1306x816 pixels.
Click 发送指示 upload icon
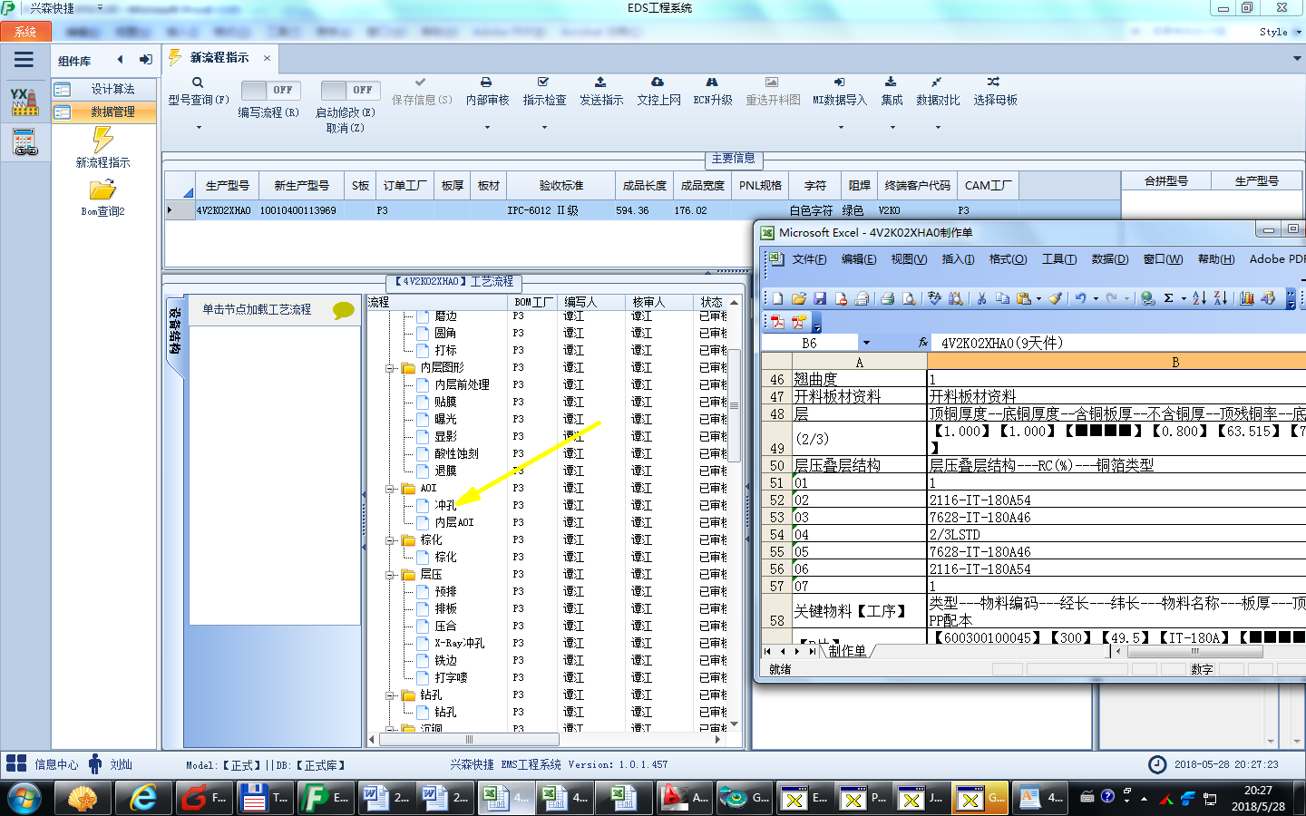tap(600, 83)
